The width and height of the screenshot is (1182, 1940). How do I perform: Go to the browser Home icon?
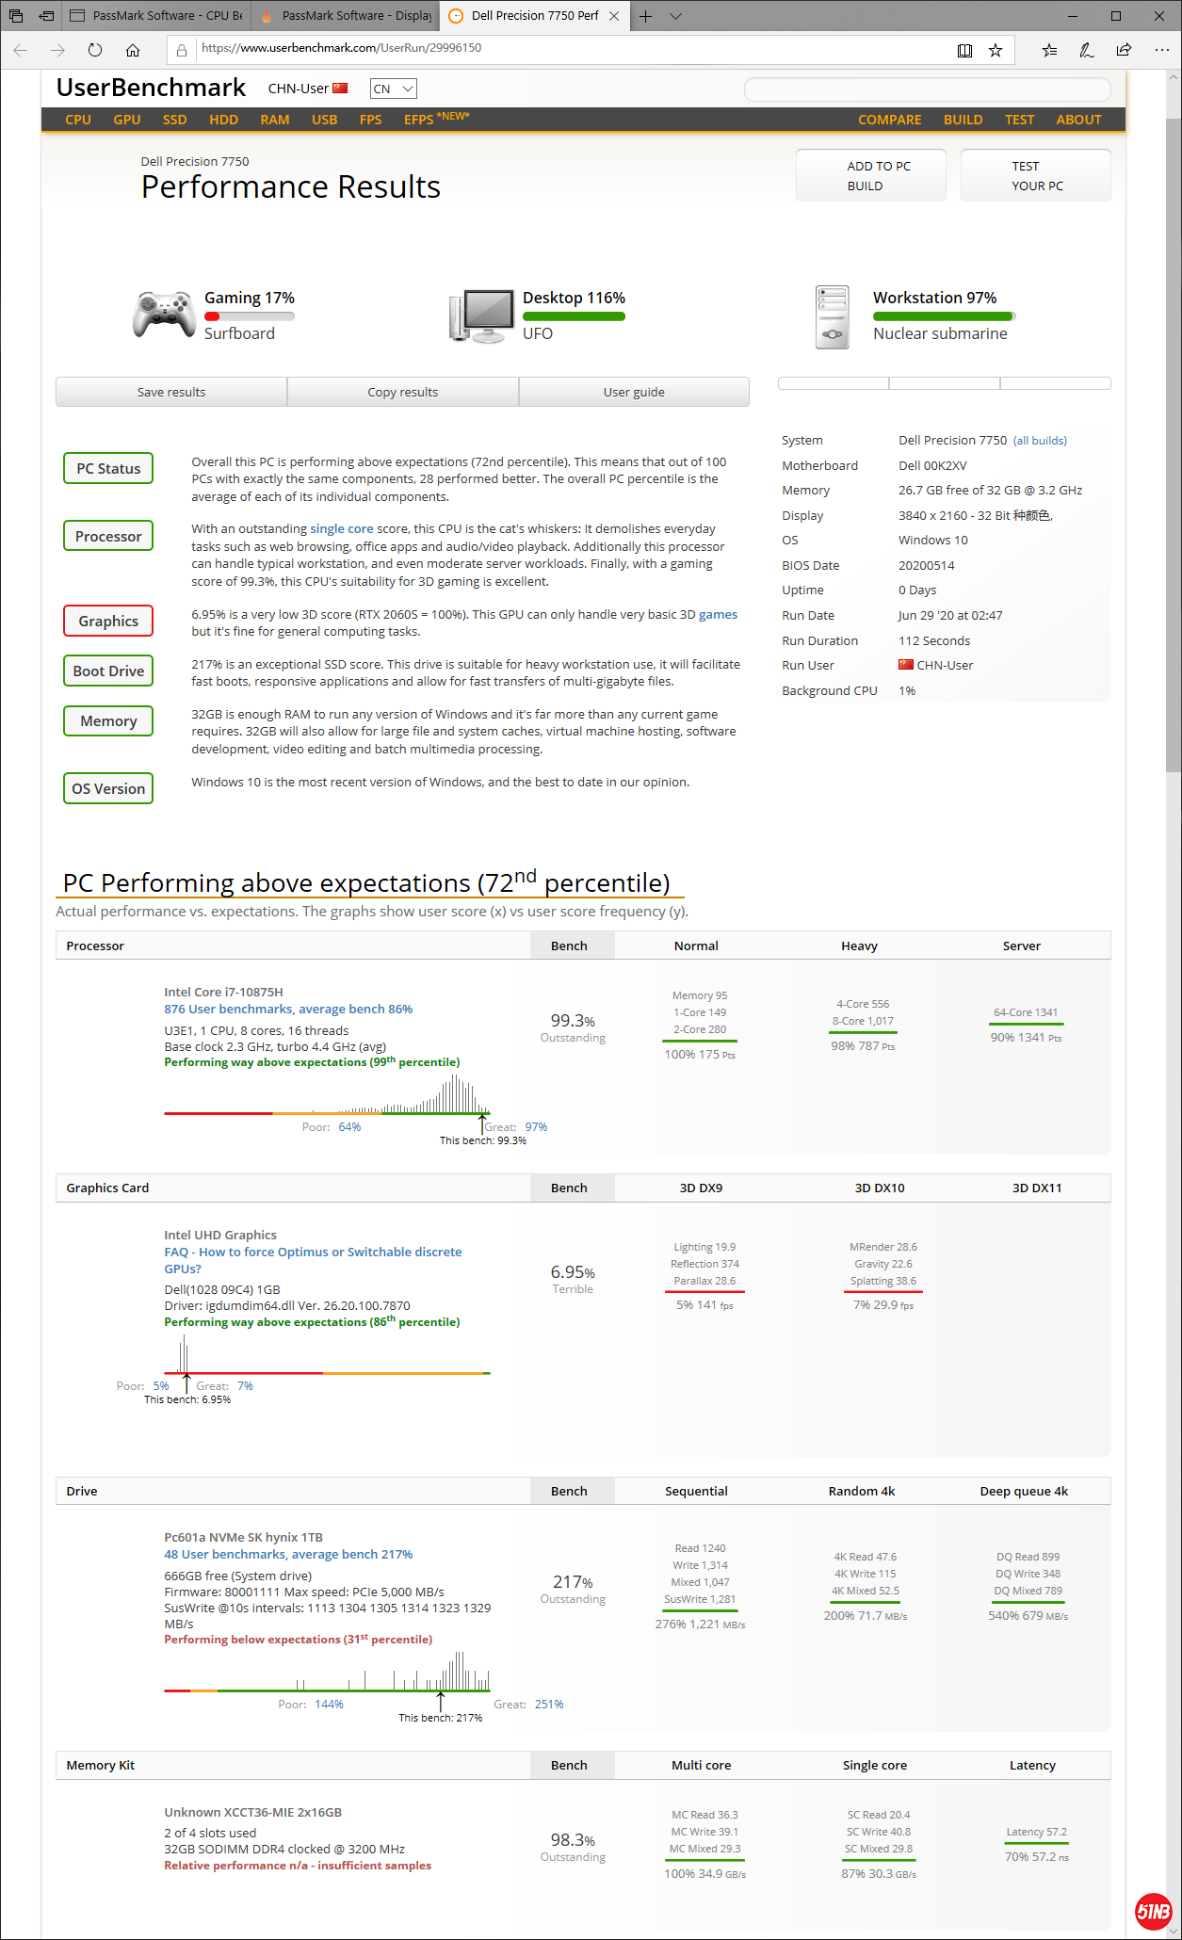[x=133, y=50]
